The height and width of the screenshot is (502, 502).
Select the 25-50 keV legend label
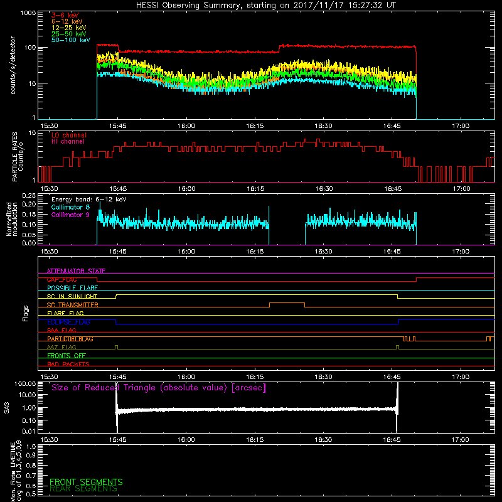pos(69,34)
